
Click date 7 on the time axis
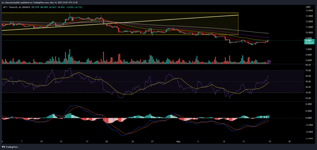22,142
